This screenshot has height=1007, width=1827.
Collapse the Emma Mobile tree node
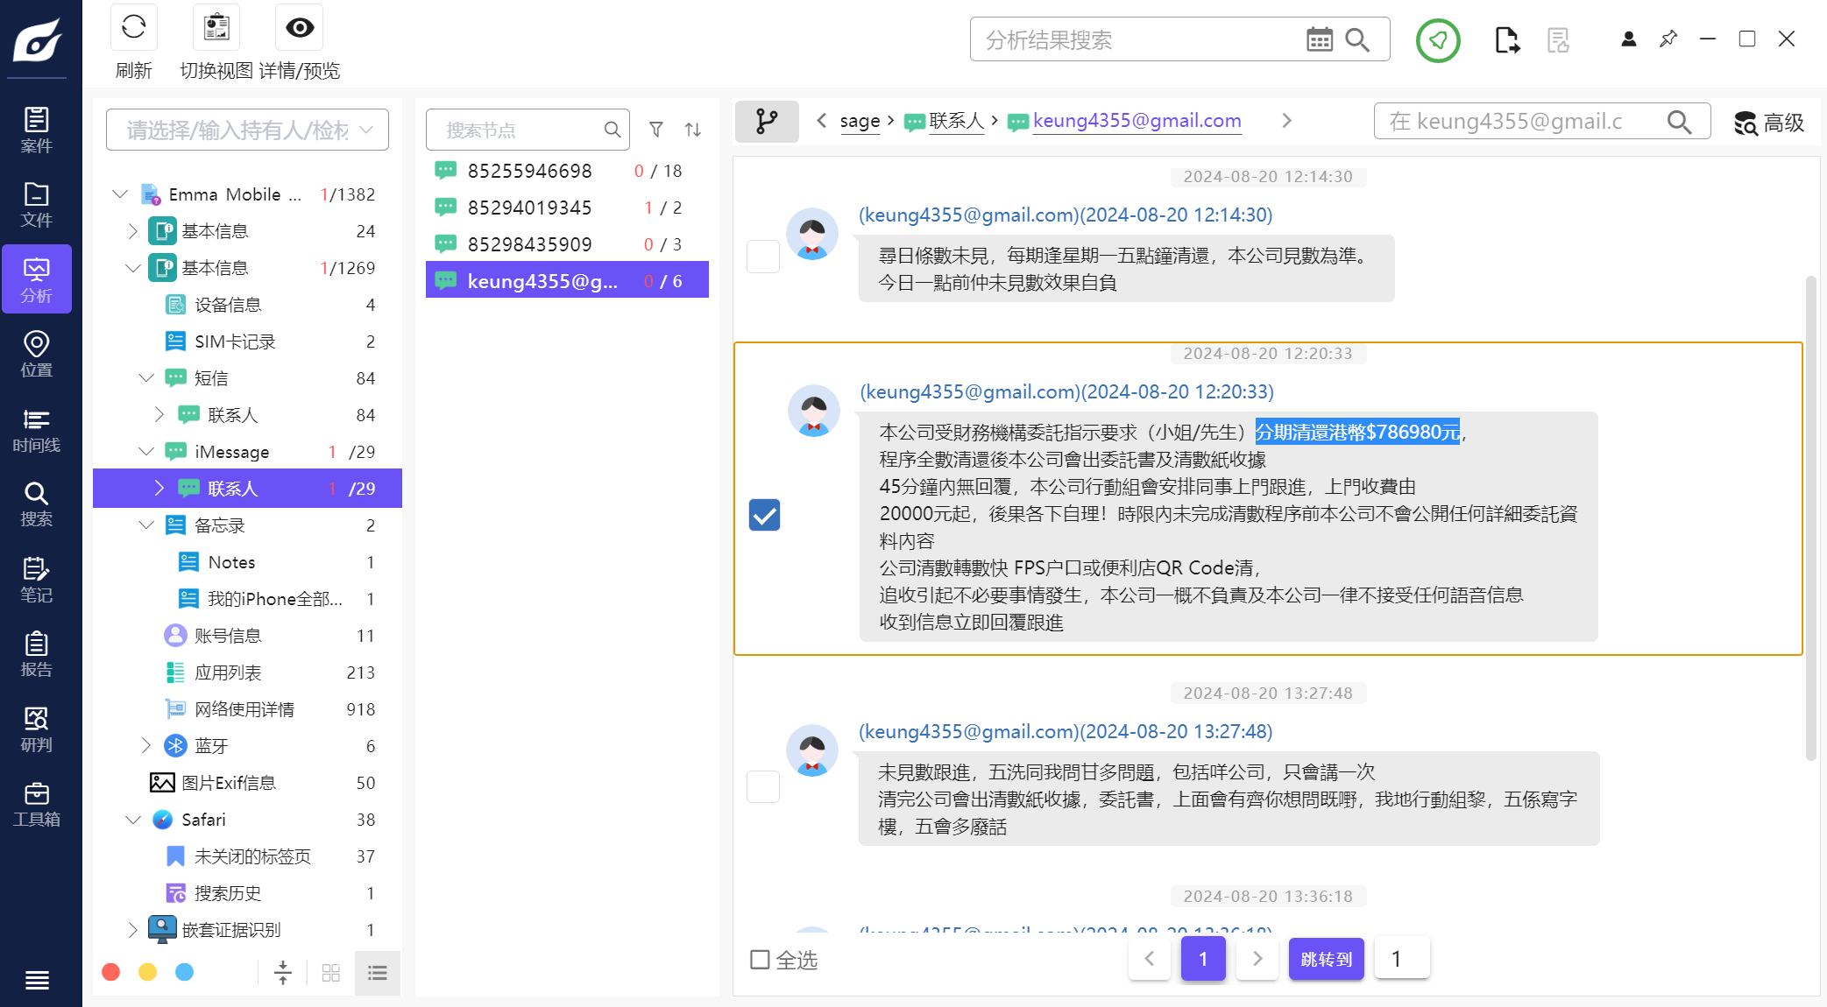pos(120,194)
